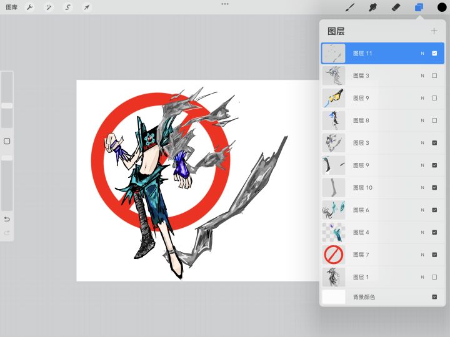450x337 pixels.
Task: Open blend mode N for 图层 6
Action: tap(422, 210)
